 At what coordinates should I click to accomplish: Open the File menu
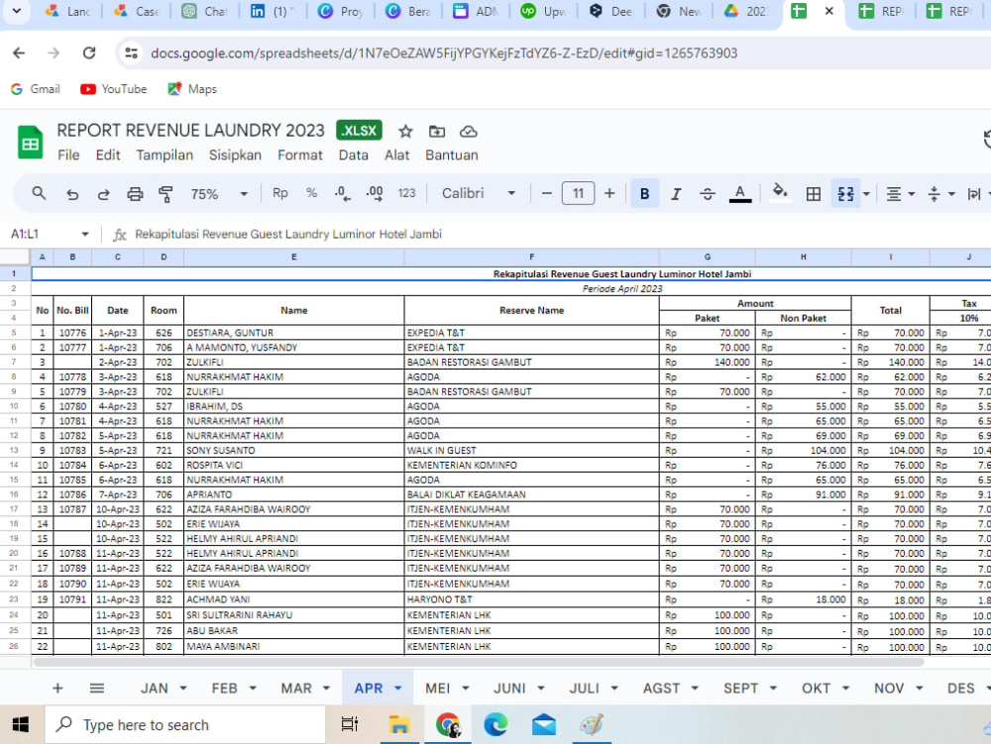[x=68, y=156]
